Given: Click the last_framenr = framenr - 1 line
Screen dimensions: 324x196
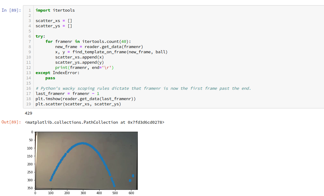Looking at the screenshot, I should [67, 93].
